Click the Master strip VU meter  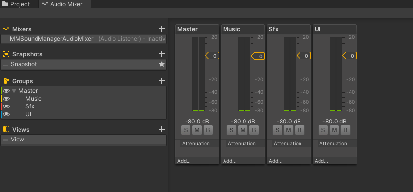coord(198,74)
